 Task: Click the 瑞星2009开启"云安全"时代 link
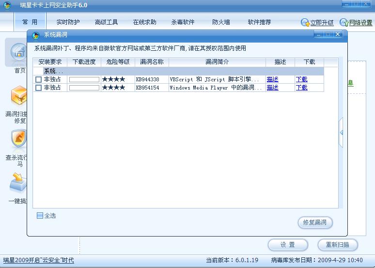coord(38,260)
